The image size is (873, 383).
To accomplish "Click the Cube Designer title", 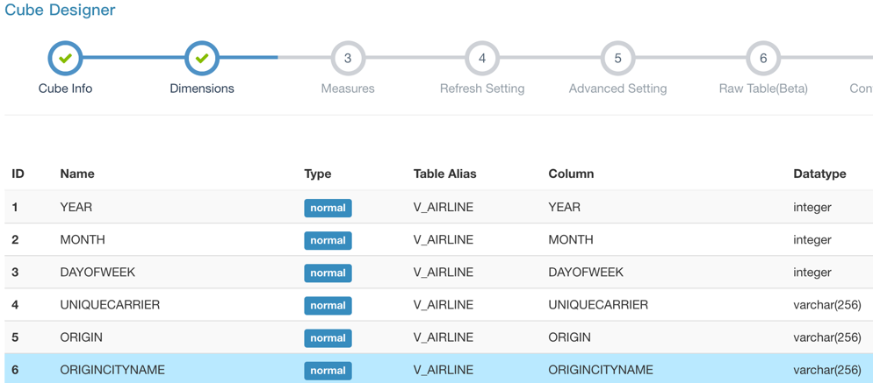I will 60,11.
